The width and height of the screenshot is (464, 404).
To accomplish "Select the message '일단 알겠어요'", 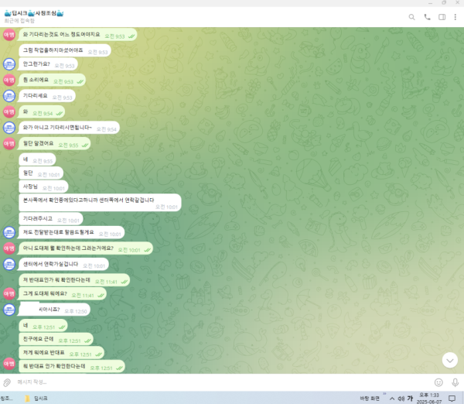I will point(55,144).
